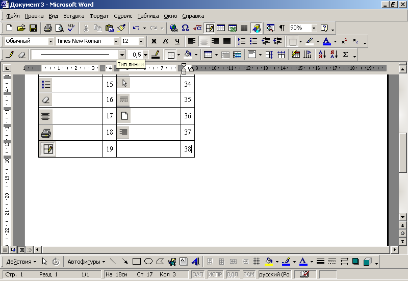Open the Таблица menu
The image size is (408, 281).
[148, 16]
